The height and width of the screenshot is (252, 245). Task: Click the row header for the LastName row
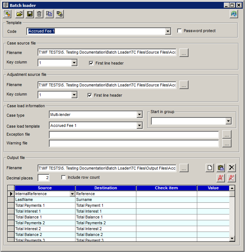pyautogui.click(x=11, y=199)
